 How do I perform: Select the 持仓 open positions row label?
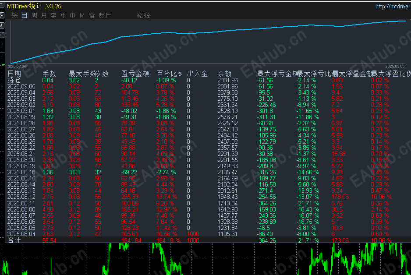click(14, 80)
